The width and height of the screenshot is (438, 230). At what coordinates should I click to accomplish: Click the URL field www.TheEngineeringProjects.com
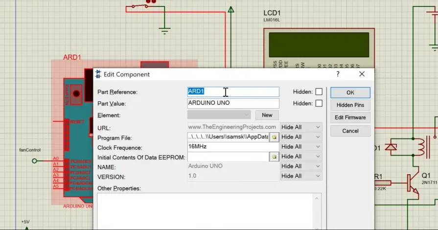pos(233,127)
